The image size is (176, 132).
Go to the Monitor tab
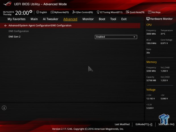[88, 19]
